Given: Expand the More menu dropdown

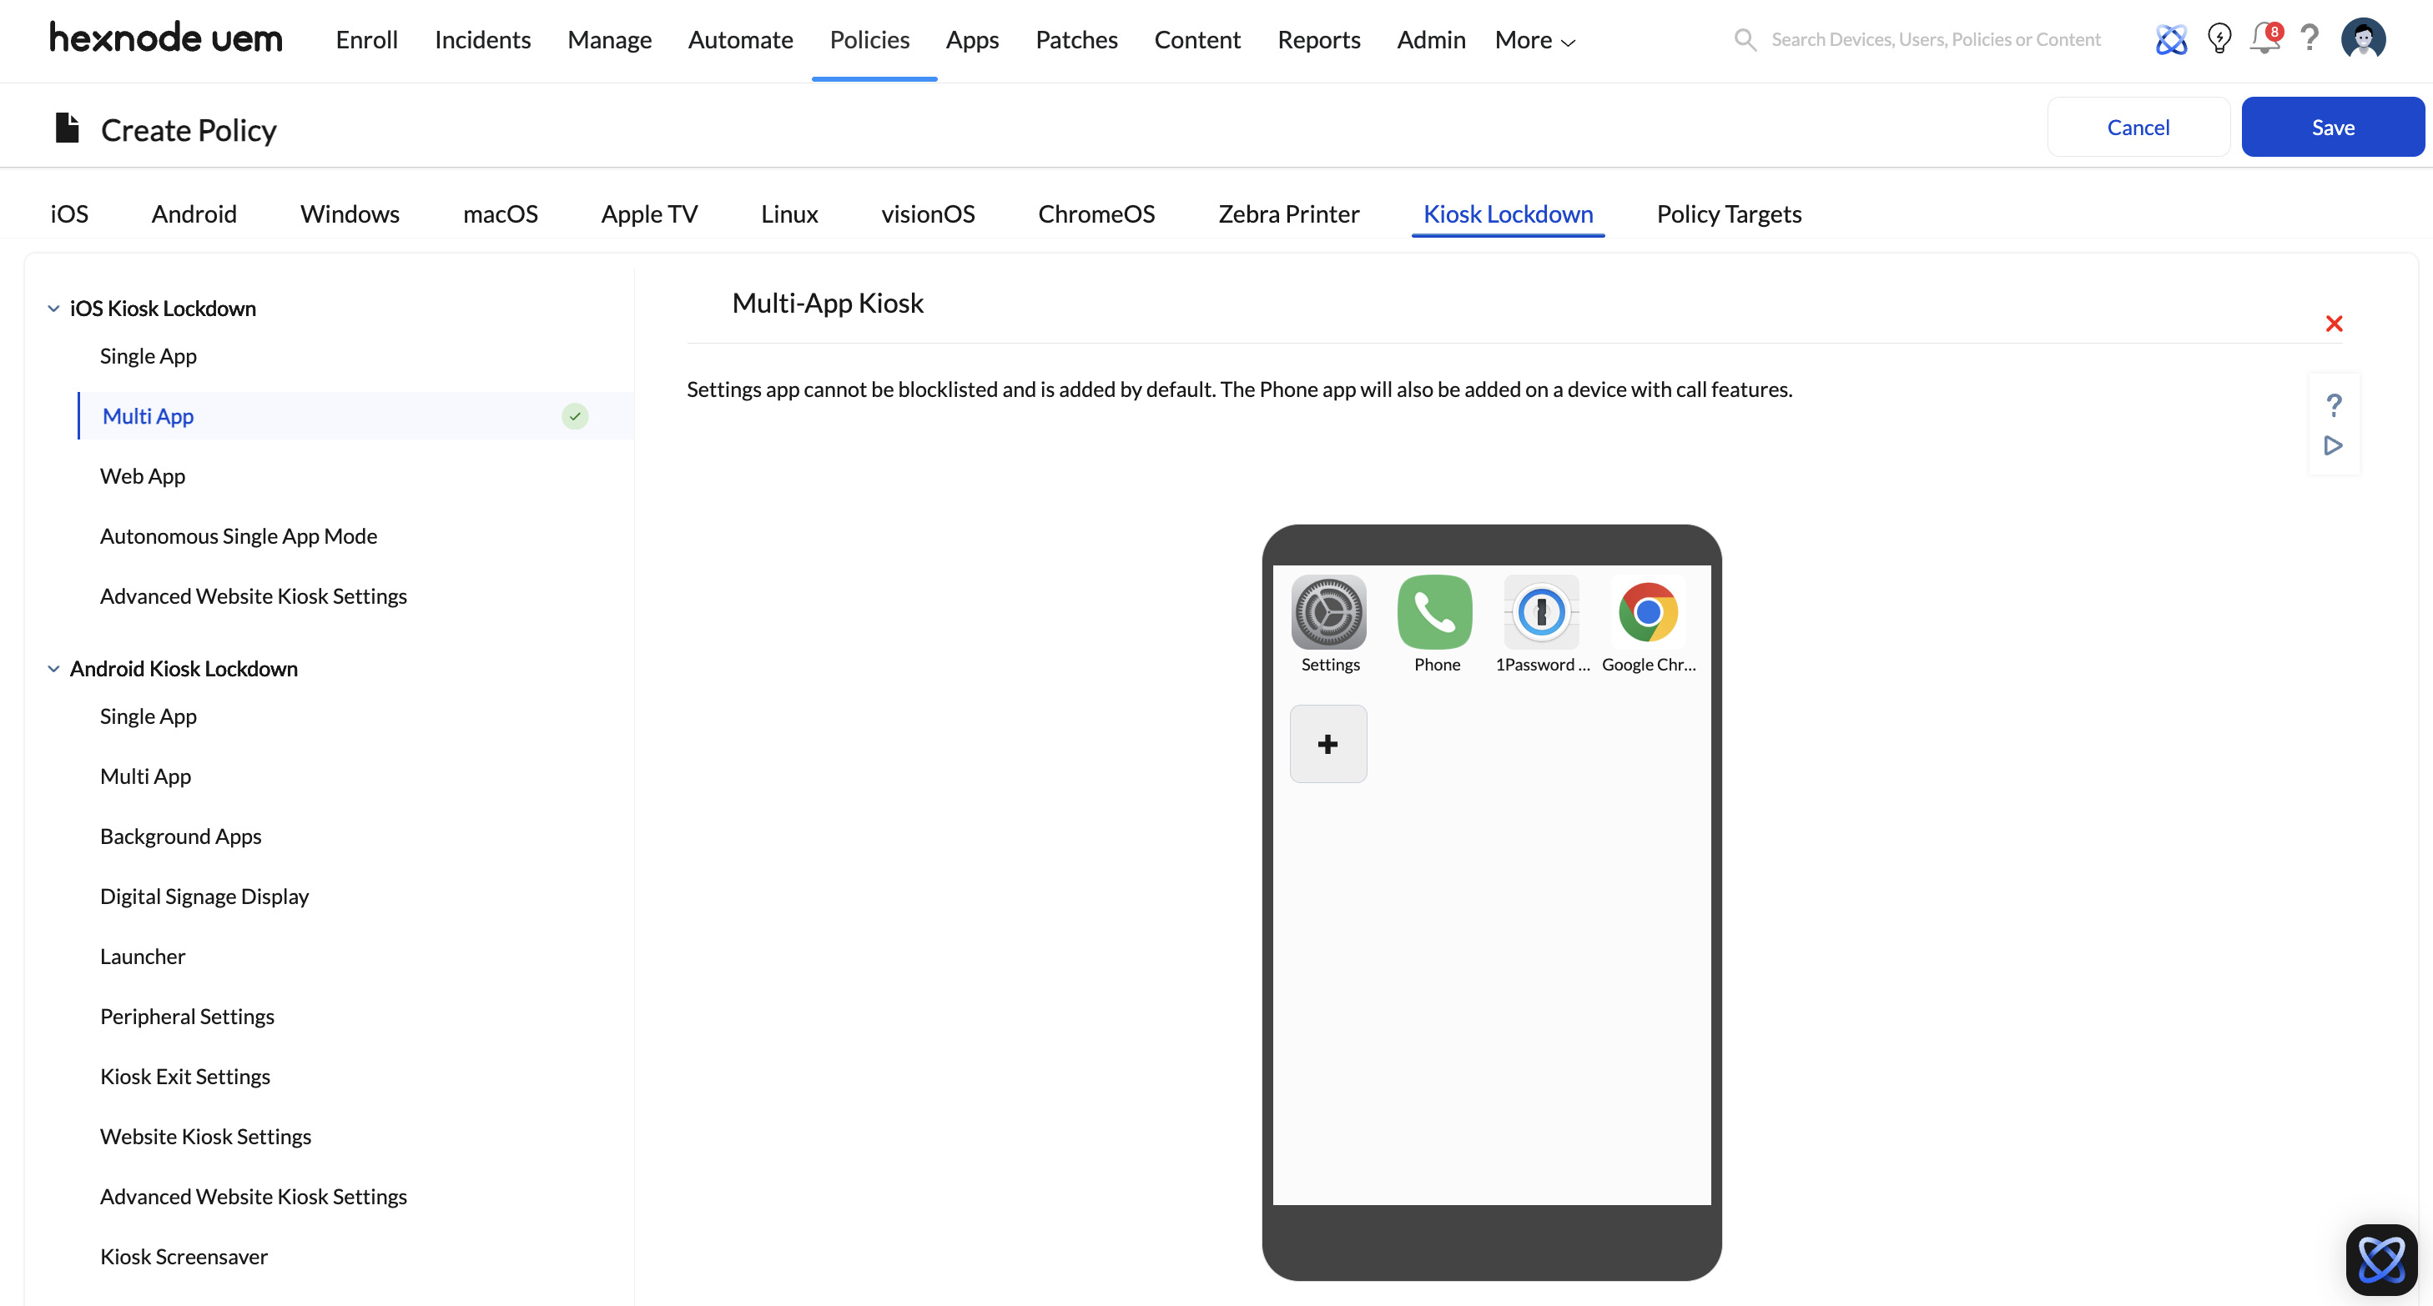Looking at the screenshot, I should tap(1536, 40).
